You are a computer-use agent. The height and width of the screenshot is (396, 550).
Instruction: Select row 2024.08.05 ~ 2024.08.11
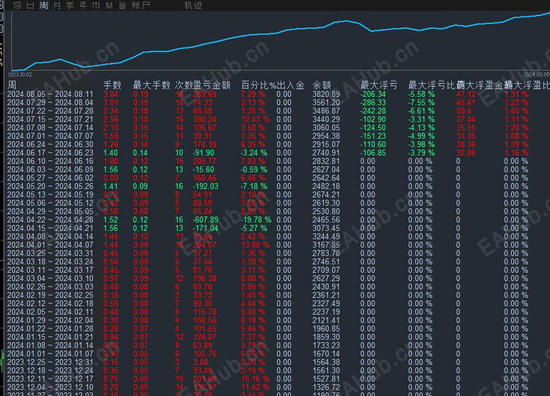pos(275,95)
